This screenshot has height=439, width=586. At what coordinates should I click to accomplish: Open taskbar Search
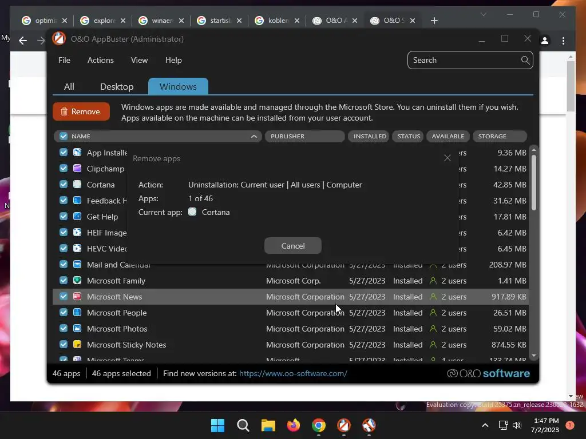[243, 425]
